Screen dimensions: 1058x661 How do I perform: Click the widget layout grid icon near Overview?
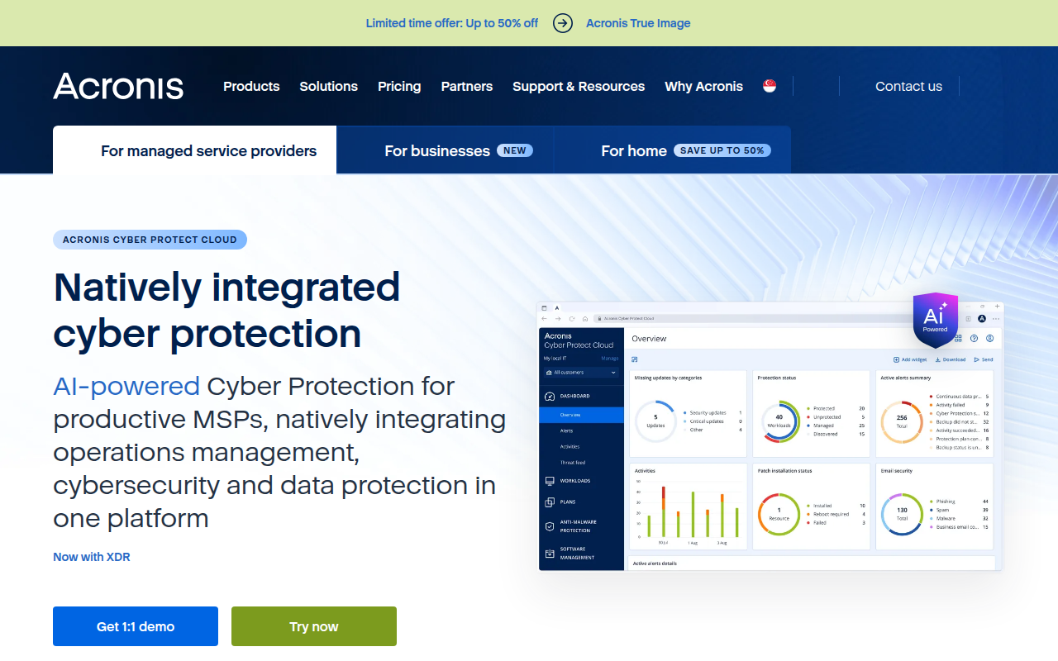click(958, 338)
